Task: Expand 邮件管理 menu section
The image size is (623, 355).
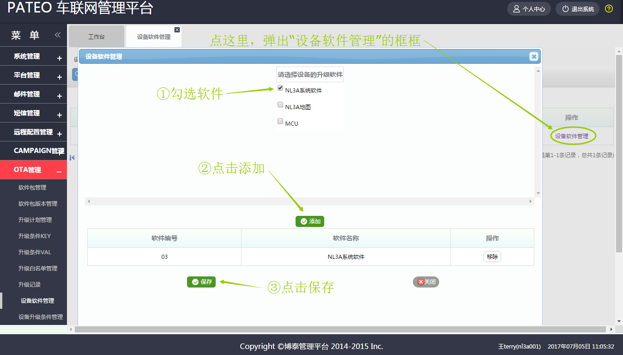Action: (33, 94)
